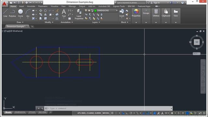Open the DIMENSIONS layer dropdown
The width and height of the screenshot is (208, 117).
[x=117, y=10]
